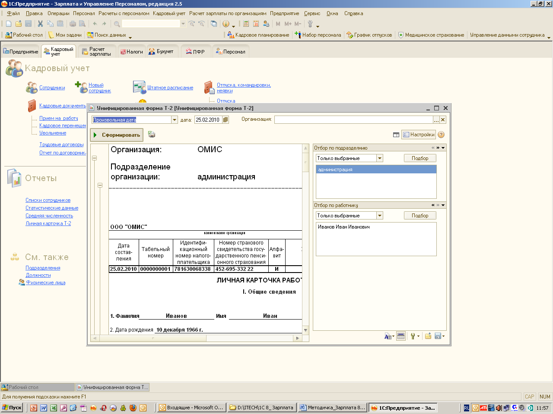Click Подбор button for работник filter
This screenshot has height=414, width=553.
pyautogui.click(x=420, y=216)
